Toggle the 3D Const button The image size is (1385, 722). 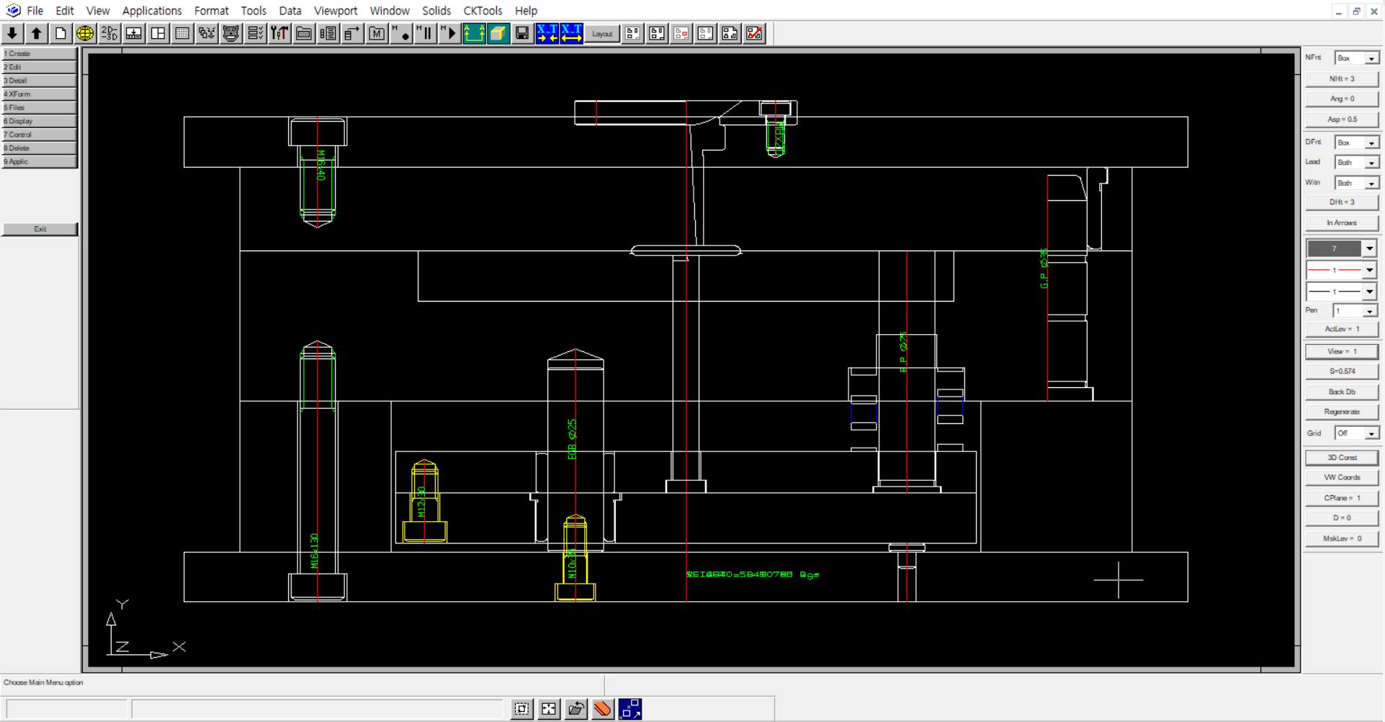pyautogui.click(x=1342, y=458)
